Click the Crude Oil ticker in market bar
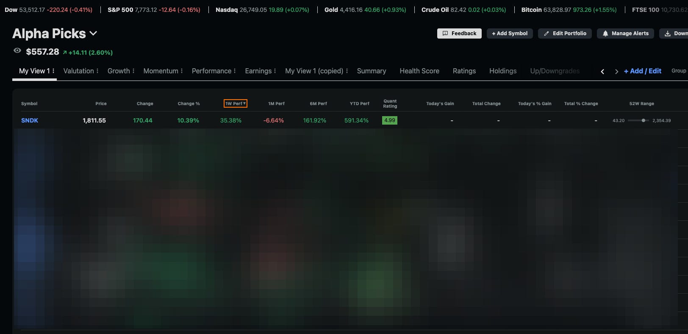 [x=464, y=10]
